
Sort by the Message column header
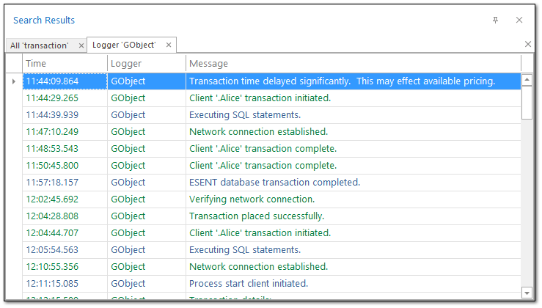352,64
